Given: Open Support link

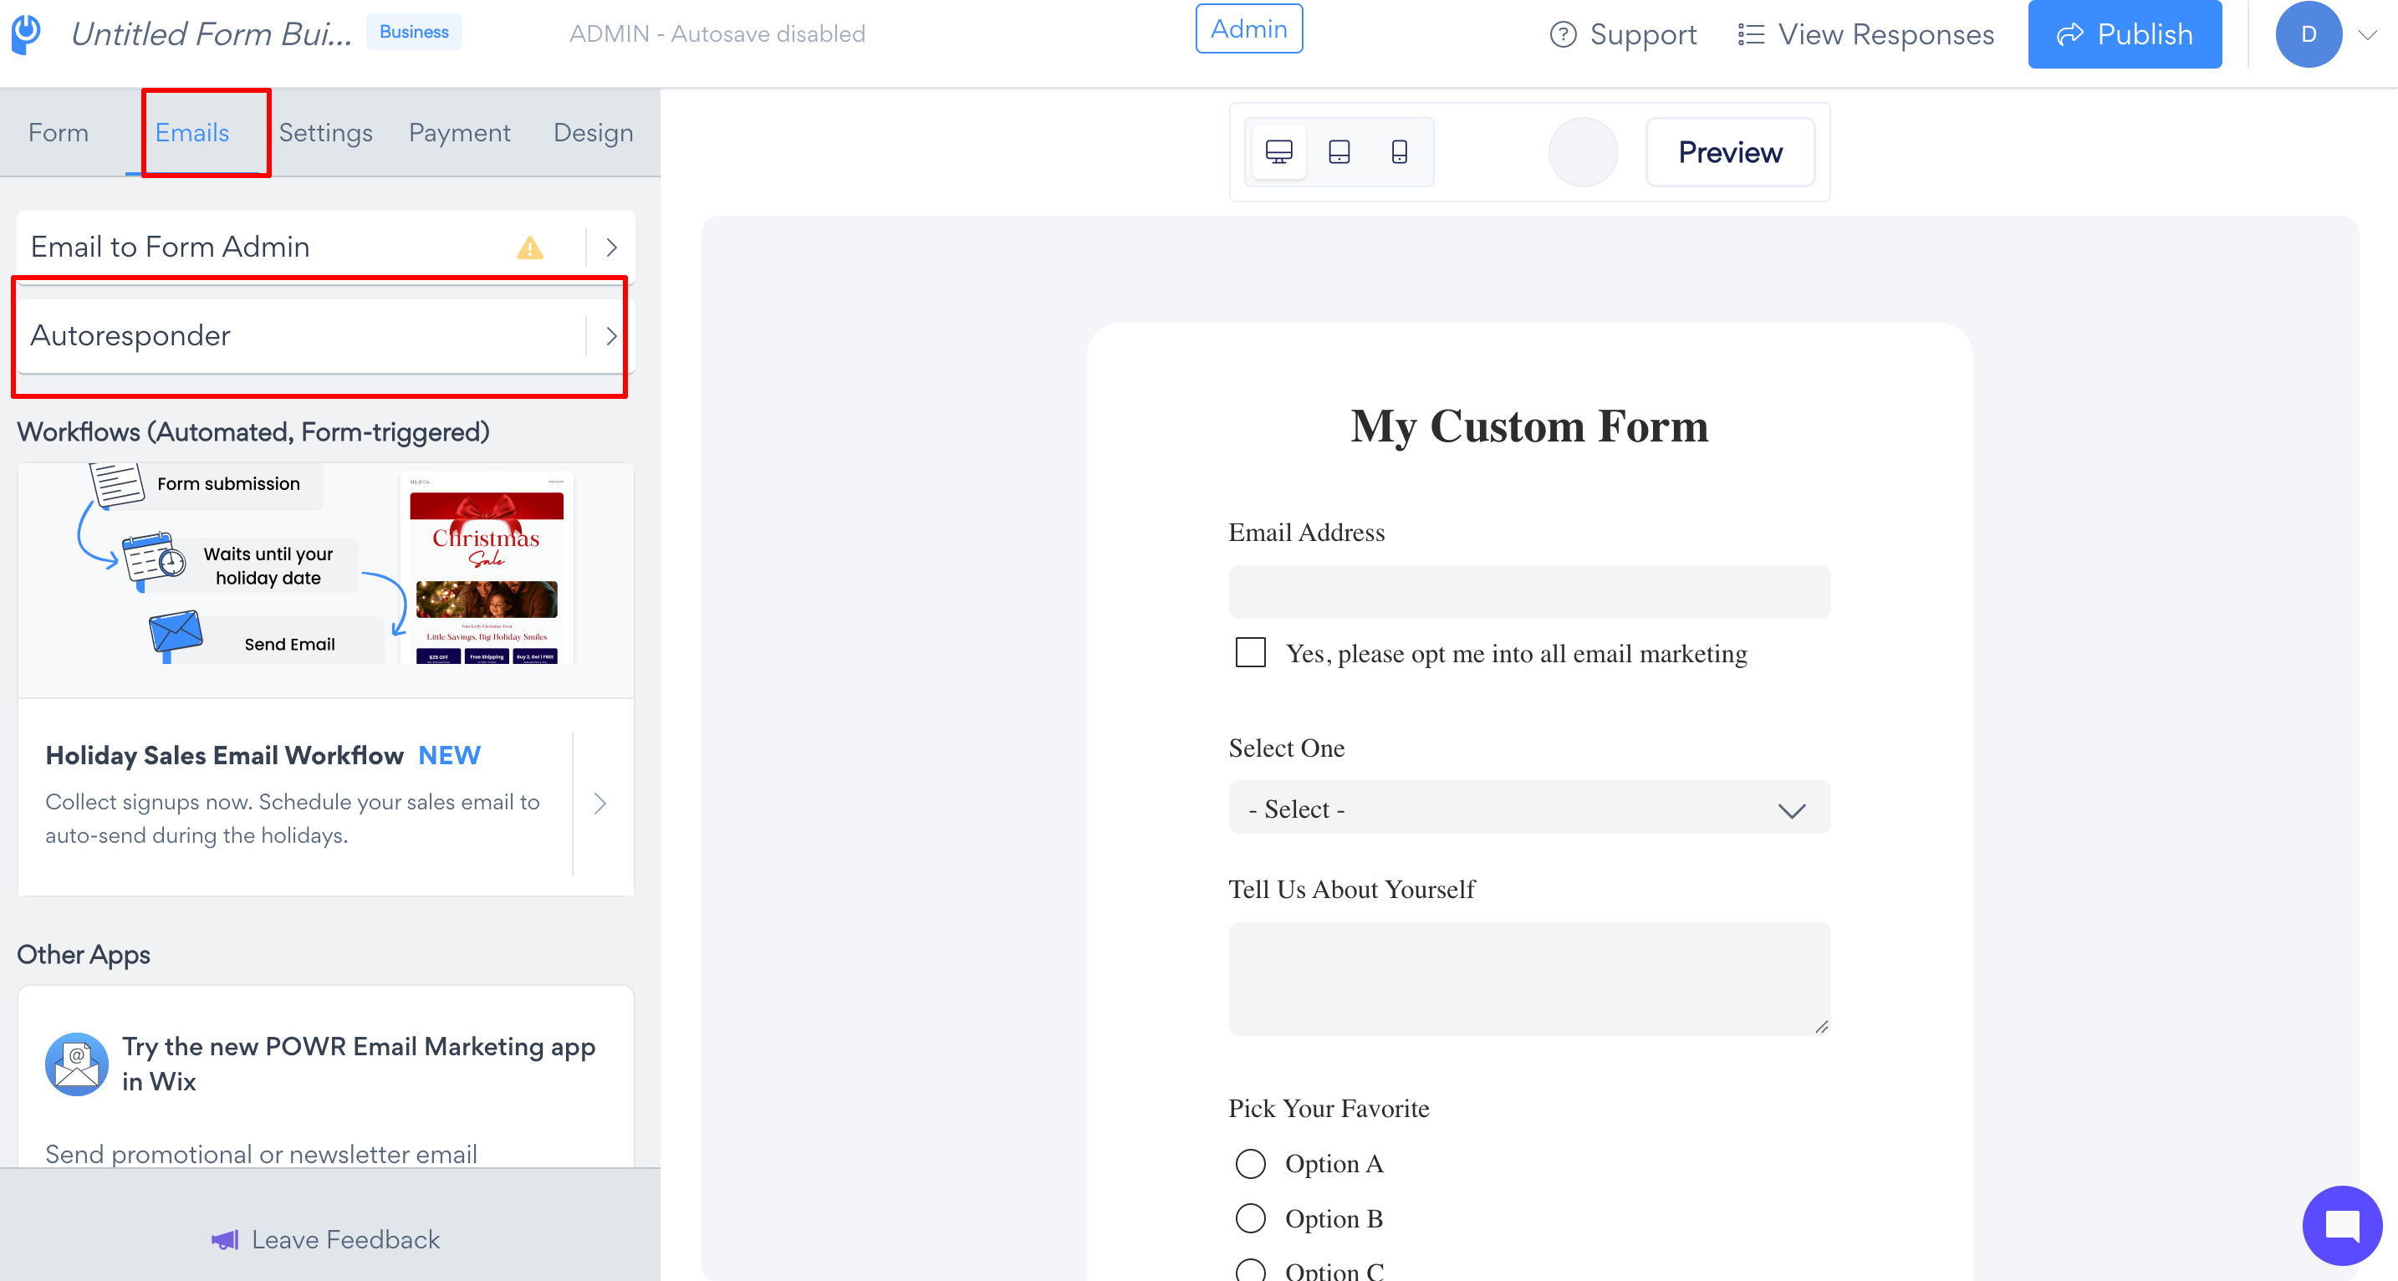Looking at the screenshot, I should click(1623, 34).
